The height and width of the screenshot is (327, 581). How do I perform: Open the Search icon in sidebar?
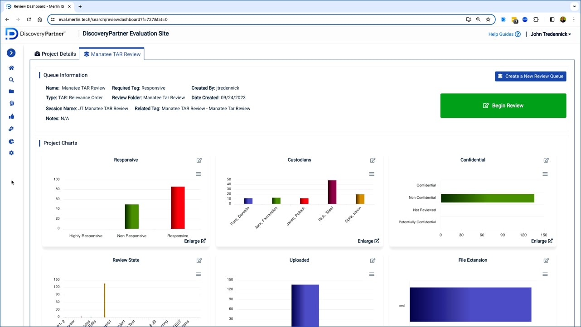[x=11, y=80]
